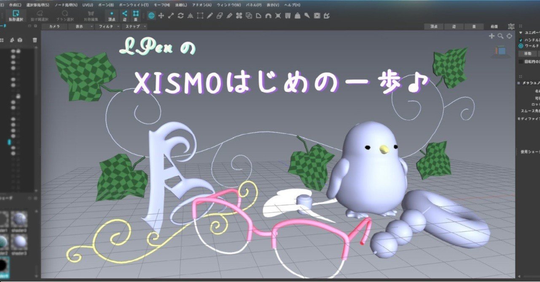540x282 pixels.
Task: Click the 移動 button in right panel
Action: point(528,53)
